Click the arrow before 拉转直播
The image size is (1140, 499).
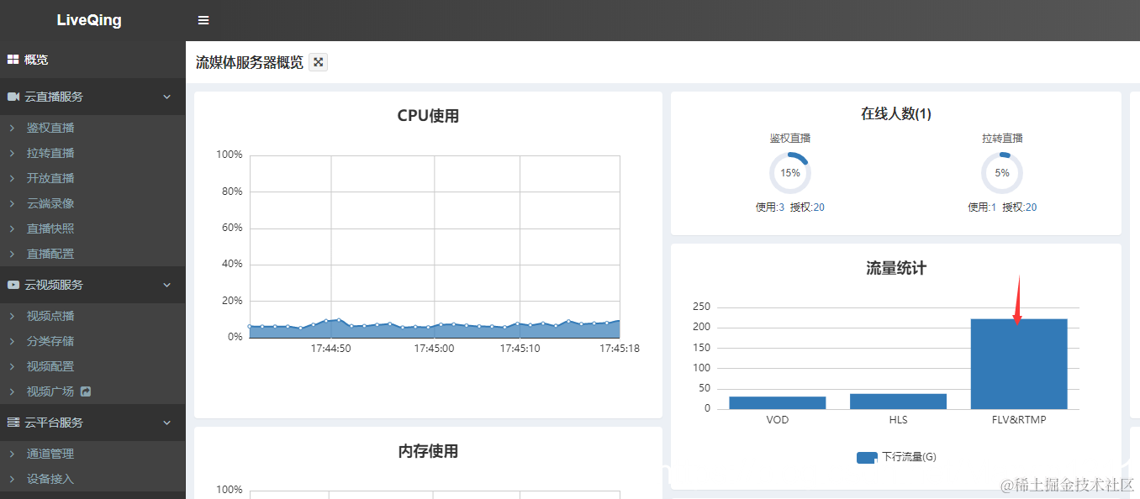pos(12,153)
